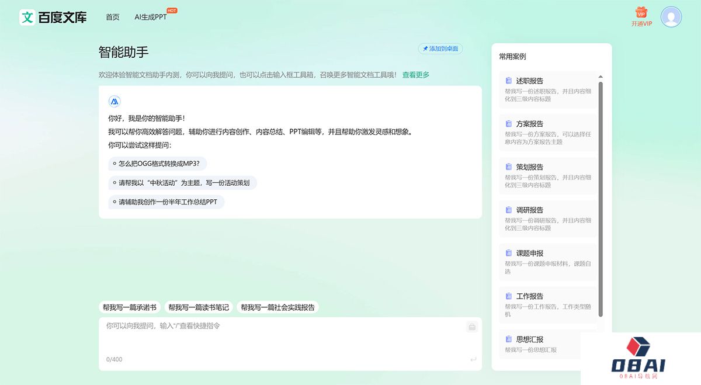Viewport: 701px width, 385px height.
Task: Click the 常用案例 list scrollbar thumb
Action: [x=601, y=199]
